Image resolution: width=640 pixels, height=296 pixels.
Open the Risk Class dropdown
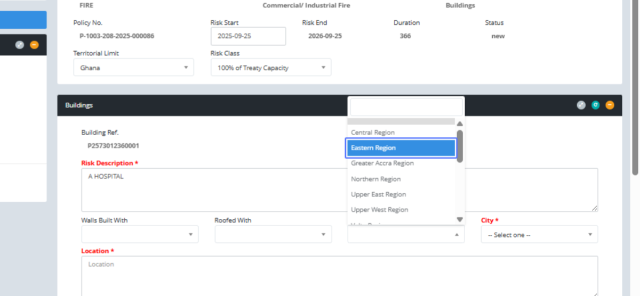270,68
